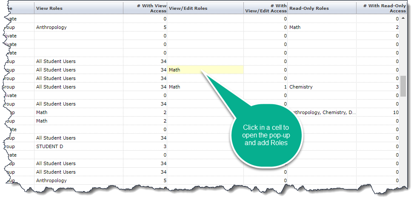The image size is (414, 203).
Task: Select # With Read-Only Access header
Action: [x=381, y=8]
